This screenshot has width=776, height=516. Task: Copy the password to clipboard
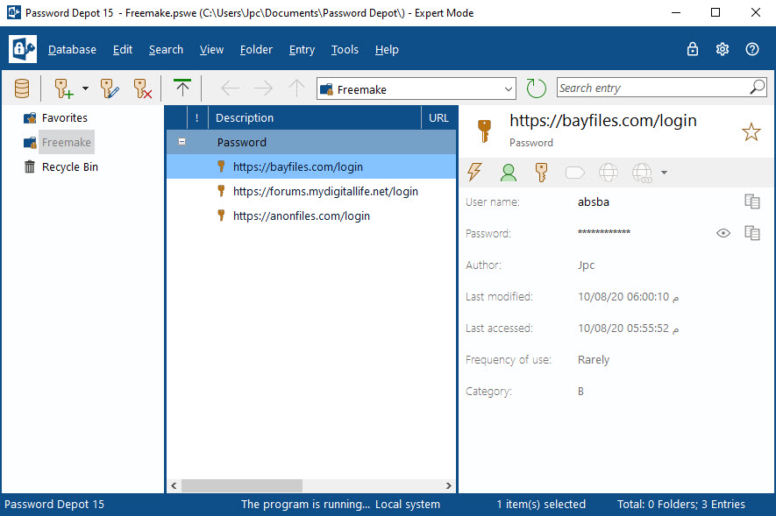751,233
